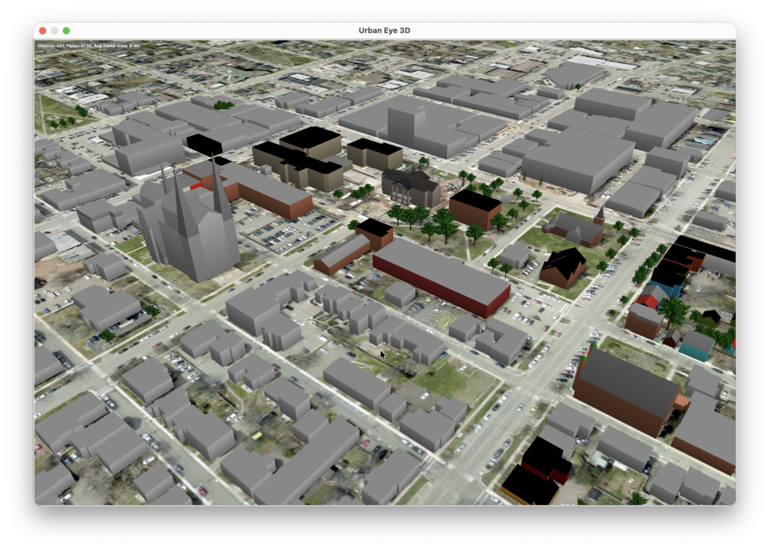Viewport: 770px width, 550px height.
Task: Click the Urban Eye 3D window title
Action: [x=384, y=30]
